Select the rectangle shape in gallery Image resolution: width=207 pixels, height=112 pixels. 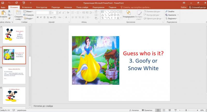112,12
